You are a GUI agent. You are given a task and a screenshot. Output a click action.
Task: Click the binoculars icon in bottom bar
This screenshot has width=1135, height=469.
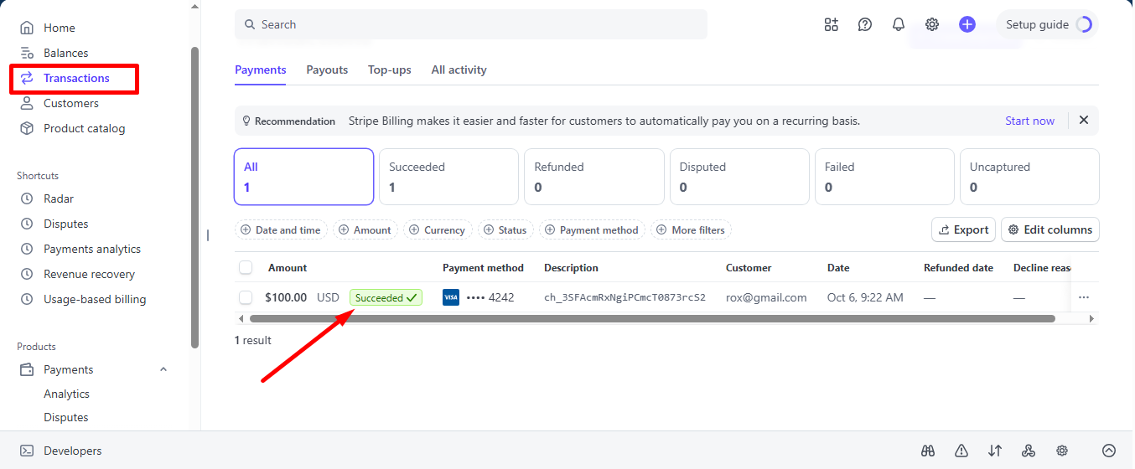[928, 451]
